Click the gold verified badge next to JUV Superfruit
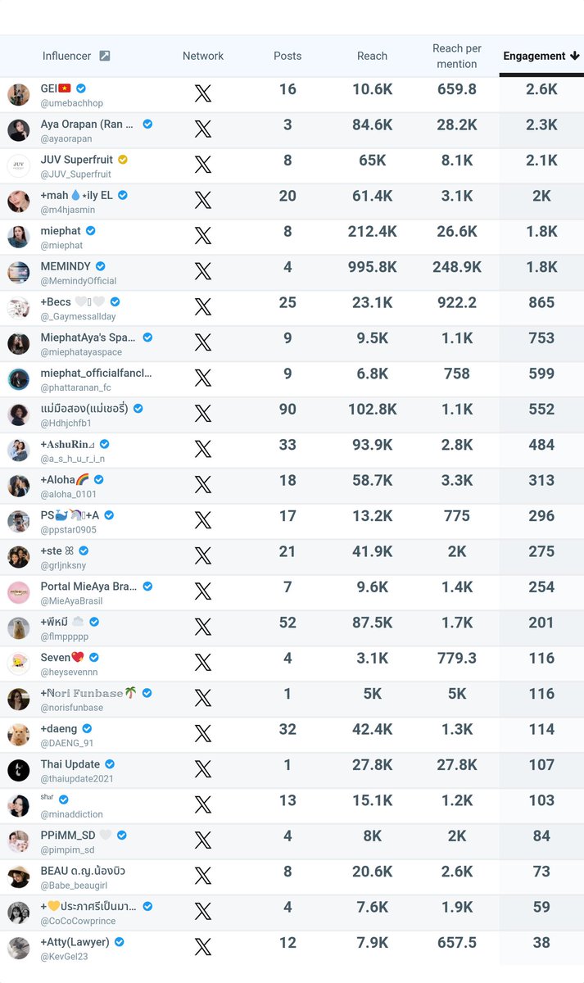The image size is (584, 983). [x=123, y=160]
